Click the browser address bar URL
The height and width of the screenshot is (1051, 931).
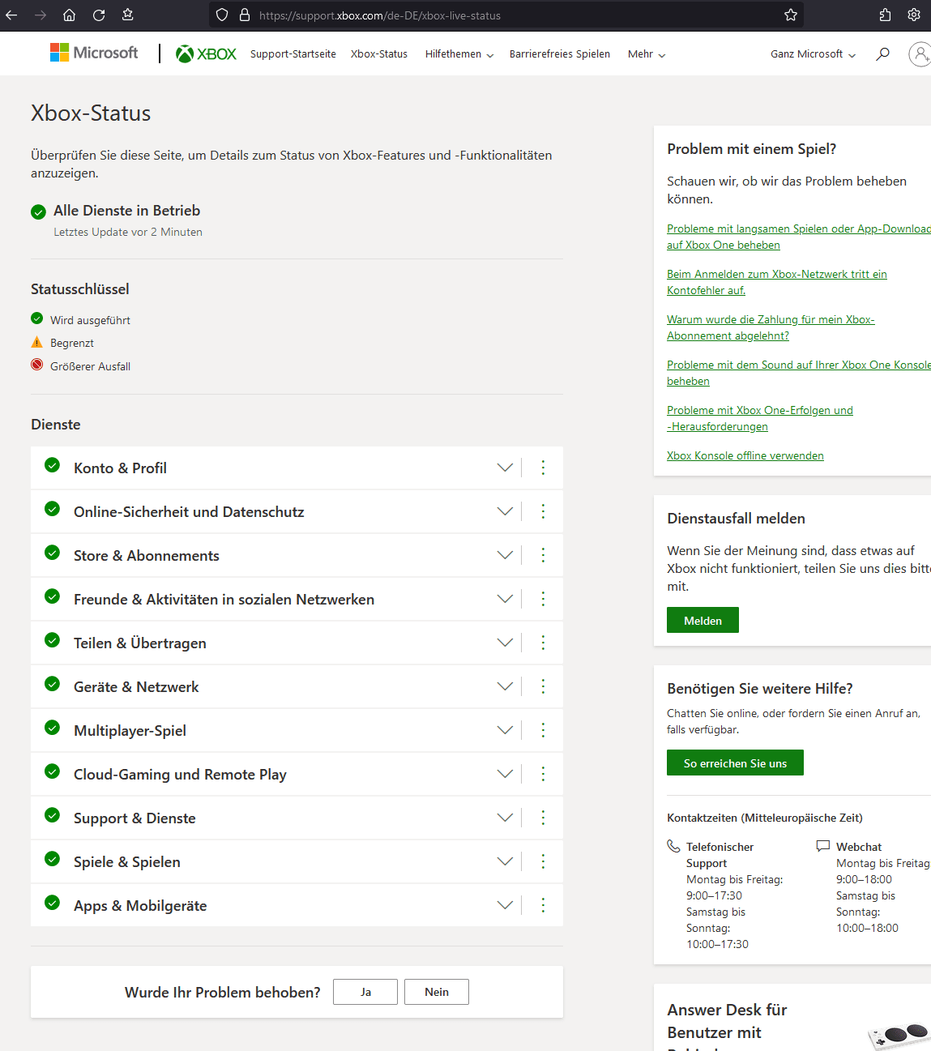click(x=380, y=15)
